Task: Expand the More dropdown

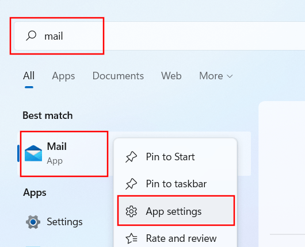Action: pyautogui.click(x=216, y=76)
